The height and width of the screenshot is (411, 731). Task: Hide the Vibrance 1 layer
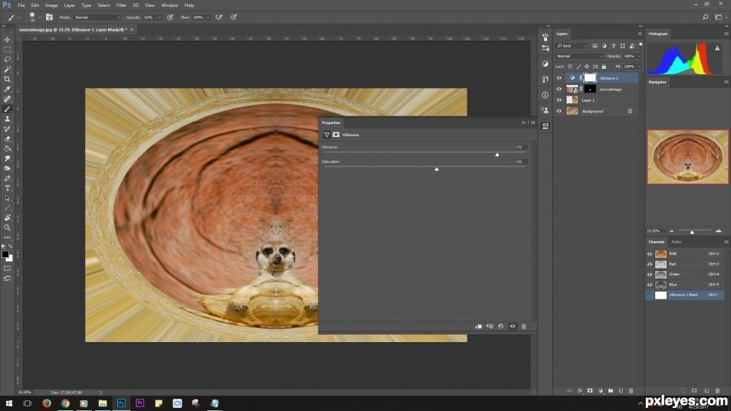tap(559, 78)
